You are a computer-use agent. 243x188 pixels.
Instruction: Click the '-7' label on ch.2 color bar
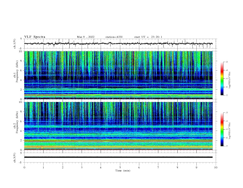pos(226,146)
